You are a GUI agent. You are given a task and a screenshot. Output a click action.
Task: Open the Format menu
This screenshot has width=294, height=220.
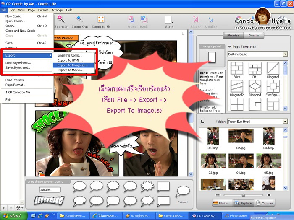click(43, 10)
